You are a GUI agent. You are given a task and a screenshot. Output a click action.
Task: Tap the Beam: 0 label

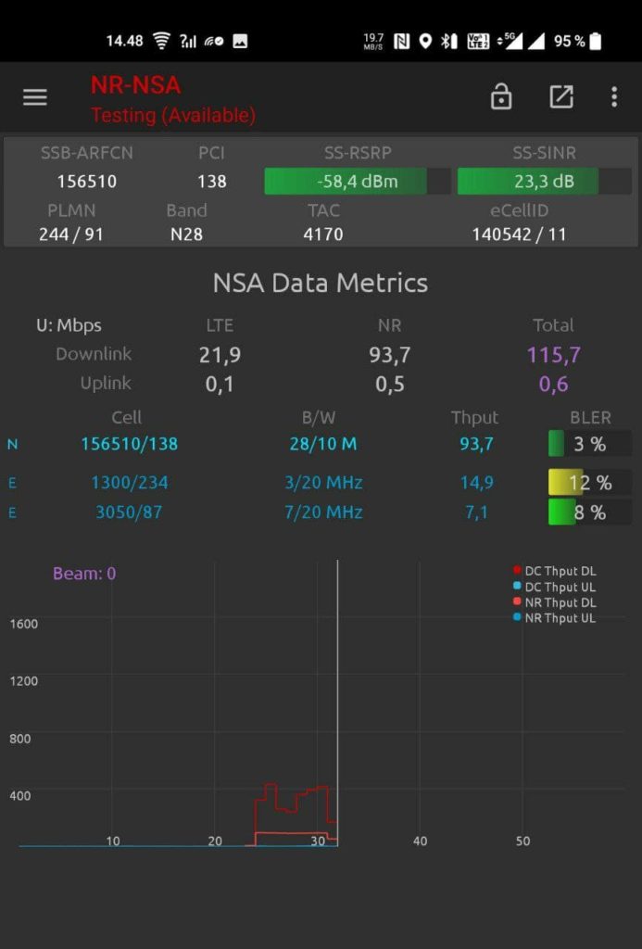84,574
